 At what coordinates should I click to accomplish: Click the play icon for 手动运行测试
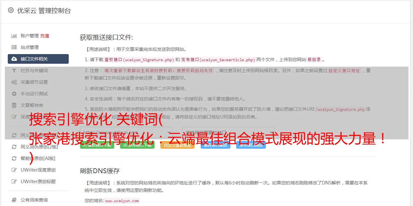click(14, 94)
